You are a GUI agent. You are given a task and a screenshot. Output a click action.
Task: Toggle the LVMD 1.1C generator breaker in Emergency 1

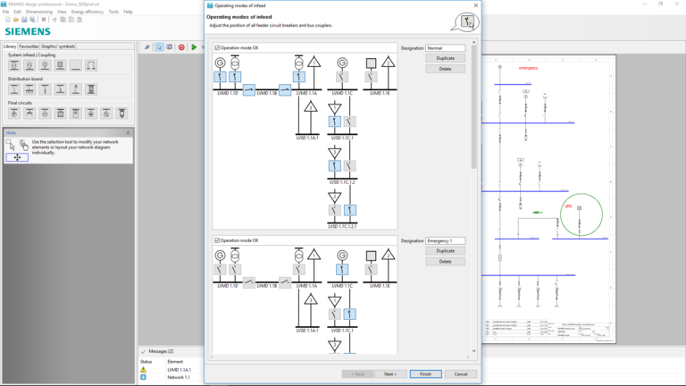(x=342, y=270)
